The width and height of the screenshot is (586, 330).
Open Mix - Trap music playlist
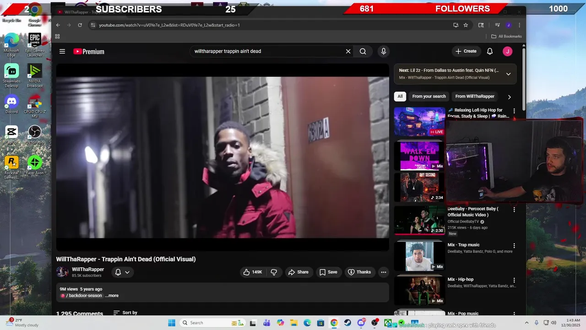pos(464,245)
